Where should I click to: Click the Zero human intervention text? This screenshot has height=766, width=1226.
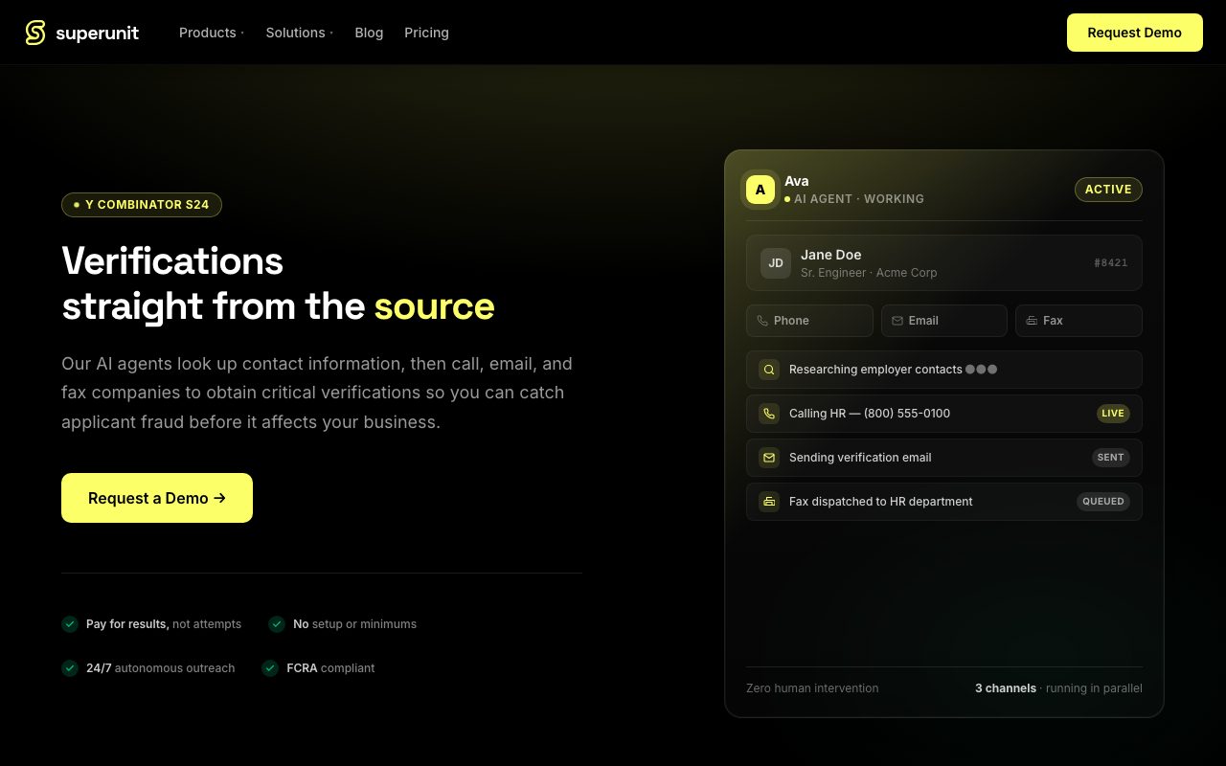click(x=812, y=688)
